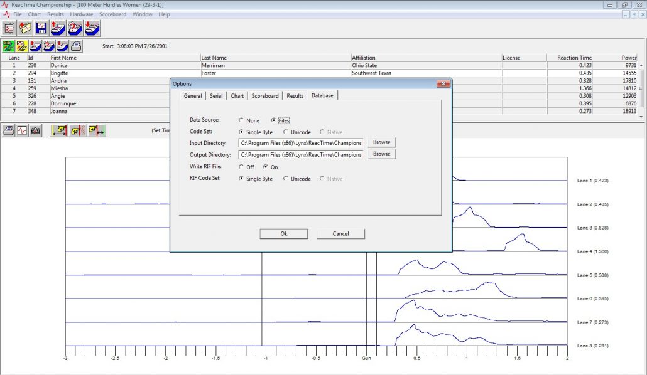Confirm options with the Ok button
Screen dimensions: 647x375
click(284, 233)
